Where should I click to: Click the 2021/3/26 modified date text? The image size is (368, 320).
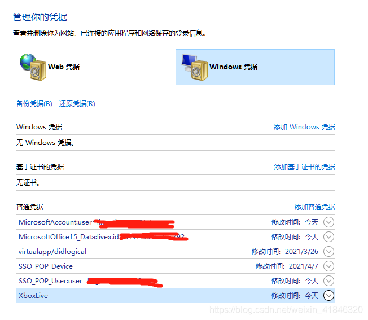click(x=301, y=252)
